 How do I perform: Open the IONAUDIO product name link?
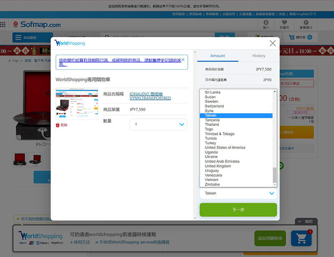pos(150,96)
